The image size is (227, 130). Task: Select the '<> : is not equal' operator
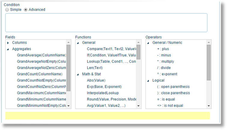tap(170, 106)
